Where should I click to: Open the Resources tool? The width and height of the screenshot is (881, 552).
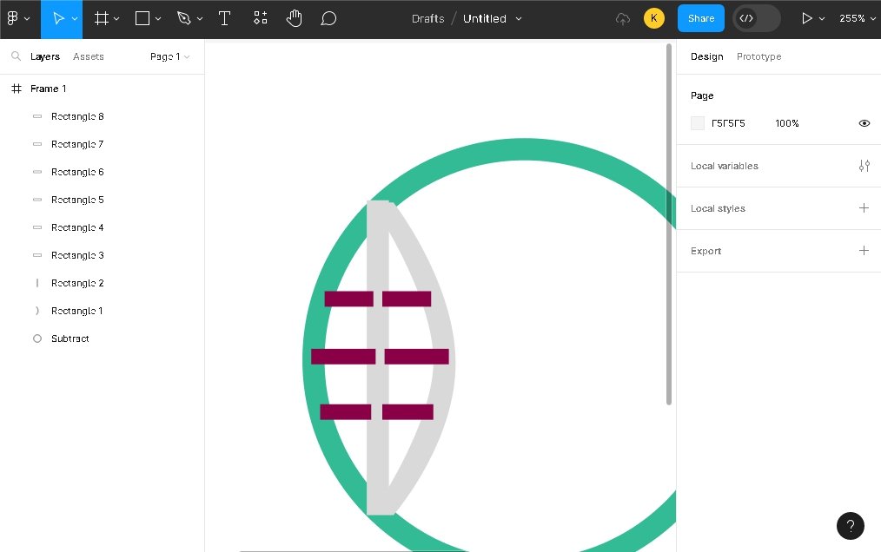[x=260, y=18]
